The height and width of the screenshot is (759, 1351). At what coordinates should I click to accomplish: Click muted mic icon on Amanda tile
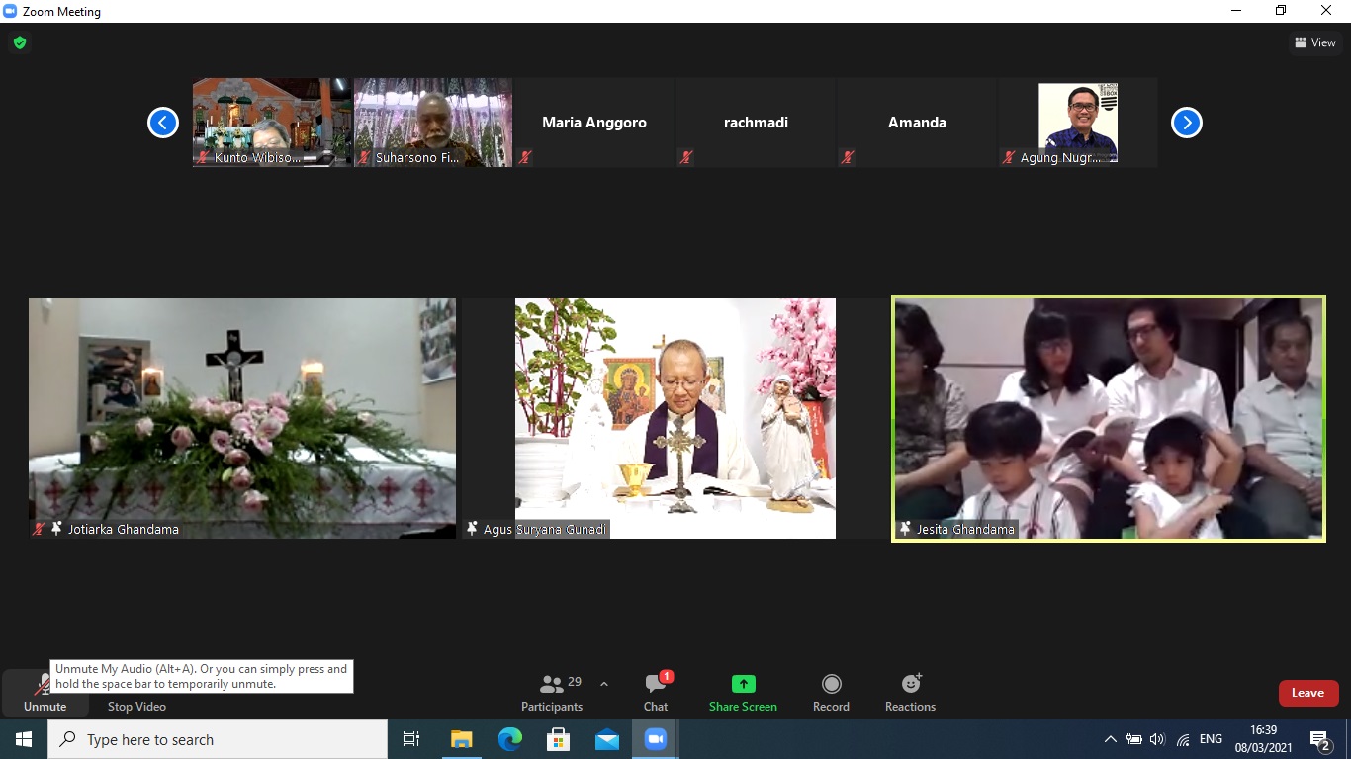click(x=848, y=157)
